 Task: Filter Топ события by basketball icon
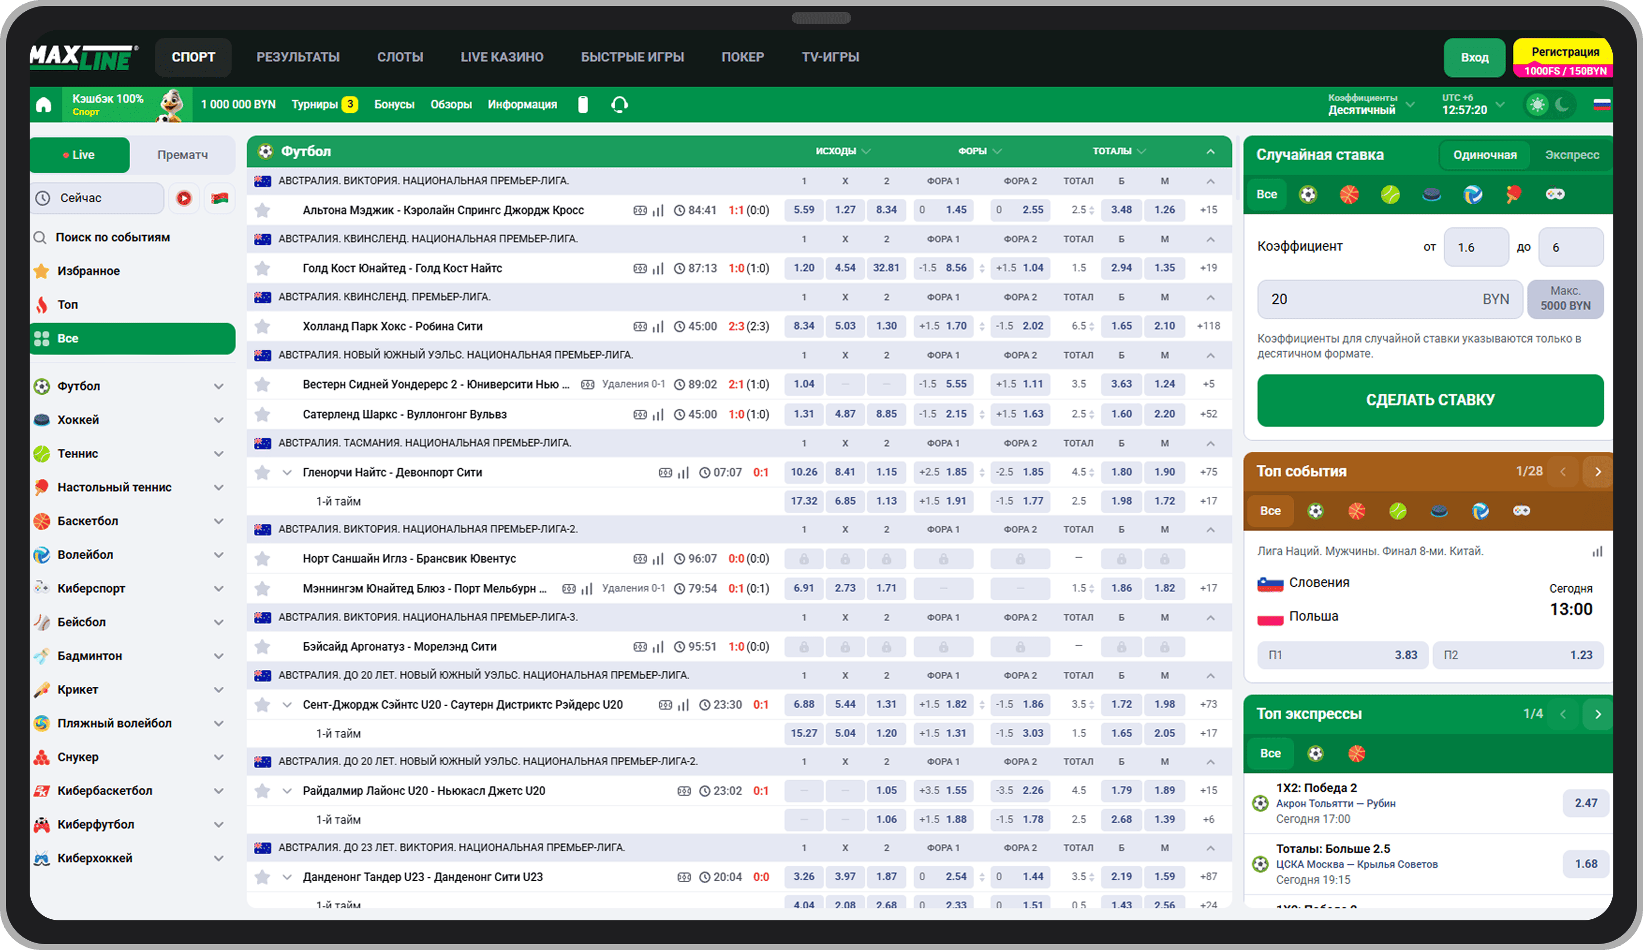pyautogui.click(x=1357, y=511)
